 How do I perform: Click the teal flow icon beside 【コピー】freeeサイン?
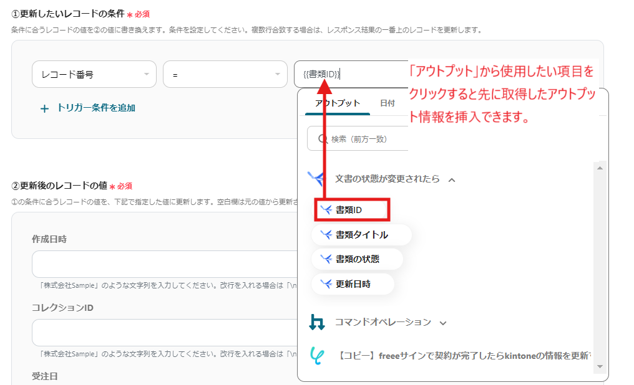click(317, 356)
